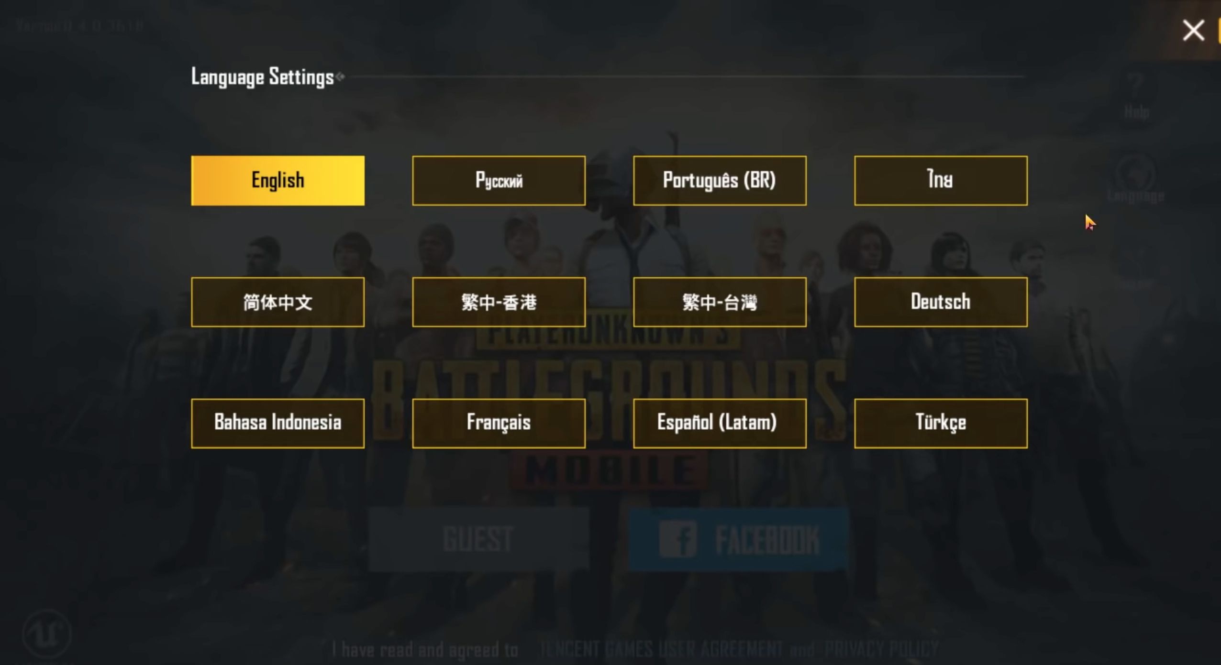
Task: Select Français language option
Action: click(498, 423)
